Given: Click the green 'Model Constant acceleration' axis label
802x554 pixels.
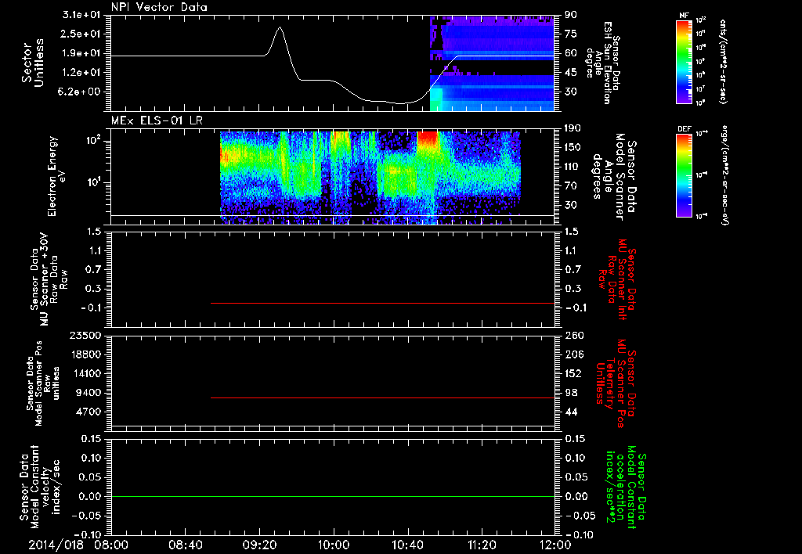Looking at the screenshot, I should click(626, 488).
